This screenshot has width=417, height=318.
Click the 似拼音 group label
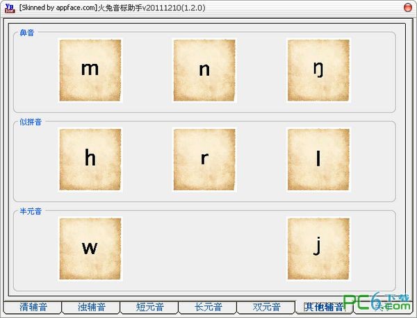click(x=31, y=122)
